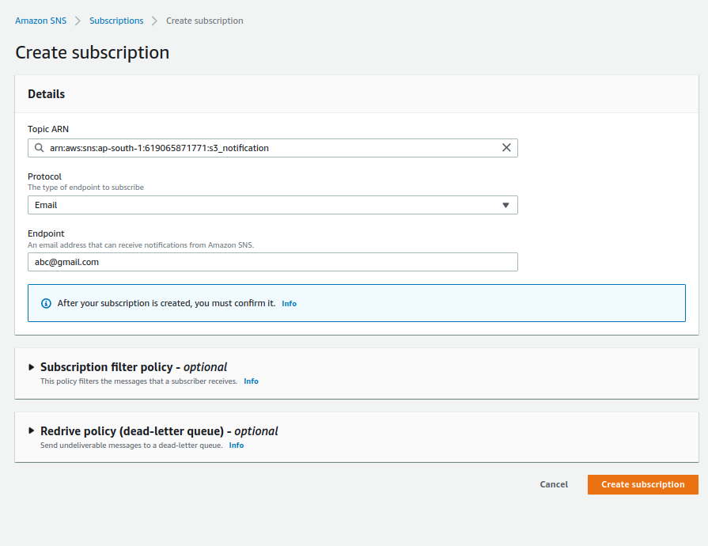
Task: Clear the Topic ARN field with X icon
Action: [x=506, y=148]
